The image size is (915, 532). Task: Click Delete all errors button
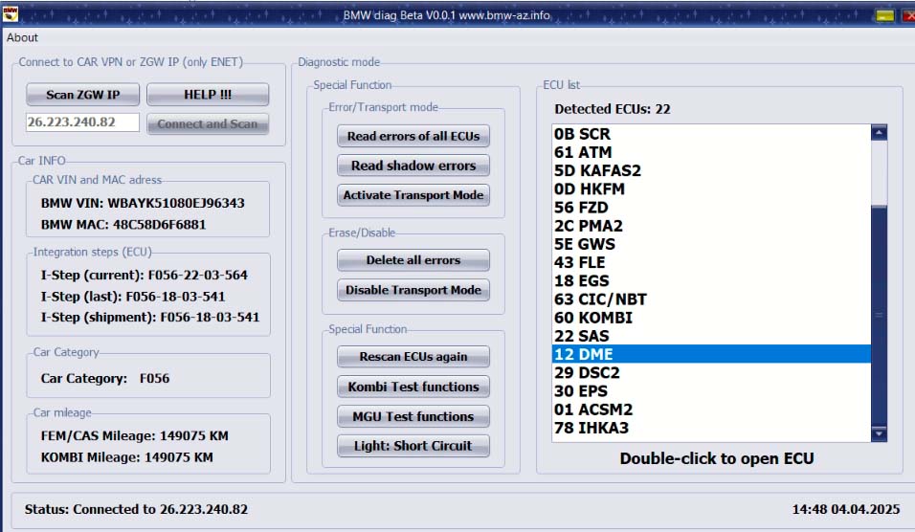click(x=413, y=260)
